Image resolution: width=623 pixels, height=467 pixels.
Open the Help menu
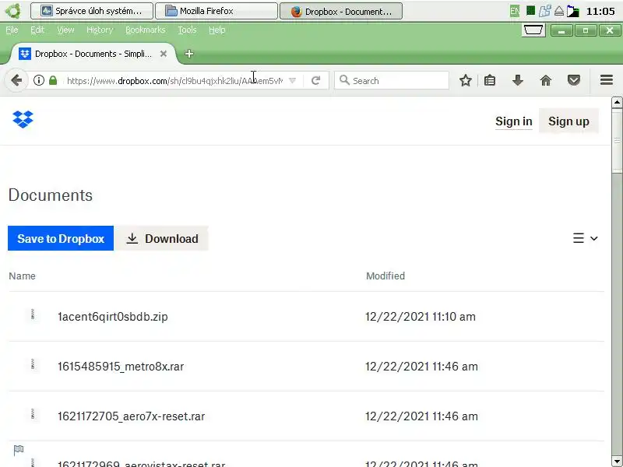point(217,30)
